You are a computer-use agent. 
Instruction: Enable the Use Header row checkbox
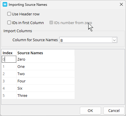9,14
